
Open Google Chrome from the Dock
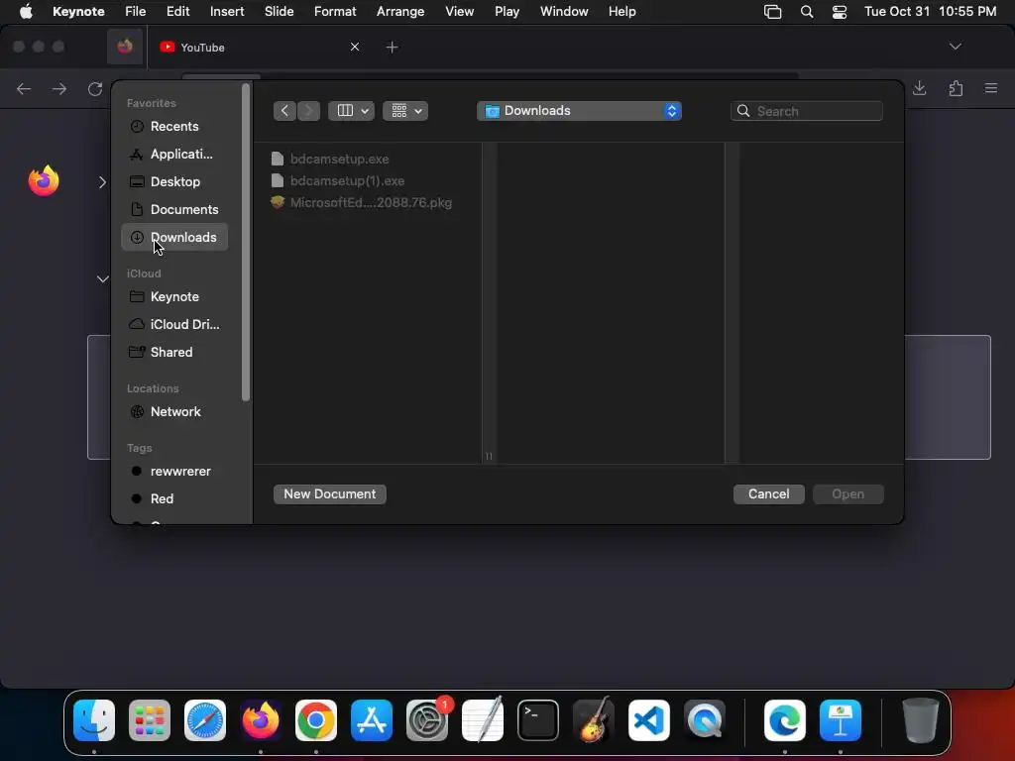coord(316,720)
